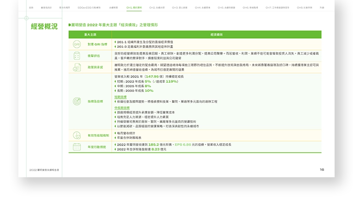This screenshot has width=353, height=214.
Task: Go to the CH3 chapter tab
Action: tap(180, 8)
